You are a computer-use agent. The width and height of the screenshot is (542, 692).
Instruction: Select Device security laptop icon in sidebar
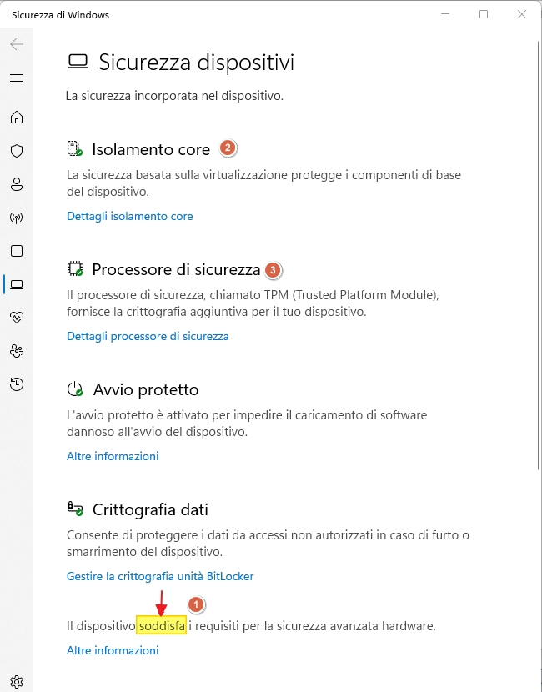[17, 284]
